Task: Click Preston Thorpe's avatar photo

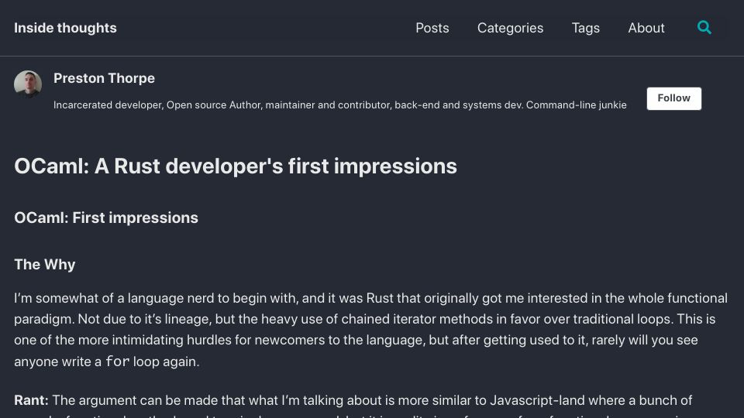Action: pyautogui.click(x=28, y=84)
